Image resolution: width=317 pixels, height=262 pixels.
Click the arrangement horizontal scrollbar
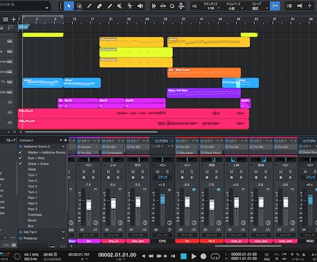tap(91, 132)
